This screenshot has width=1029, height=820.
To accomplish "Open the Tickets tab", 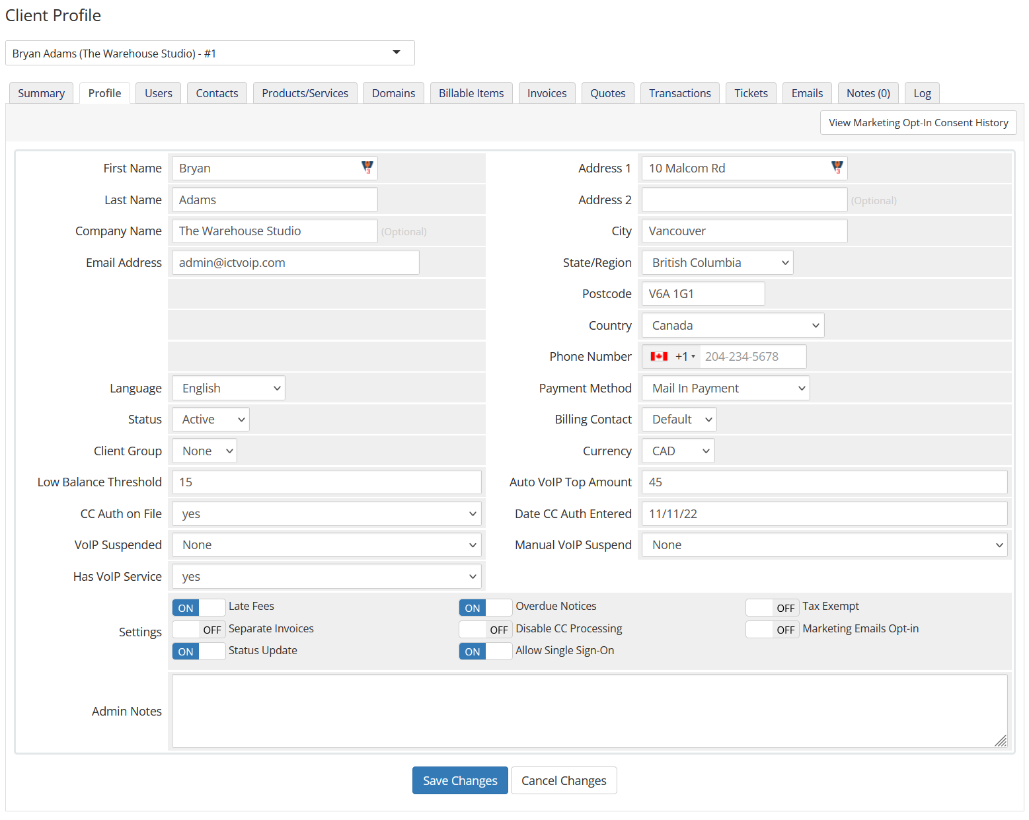I will [x=751, y=93].
